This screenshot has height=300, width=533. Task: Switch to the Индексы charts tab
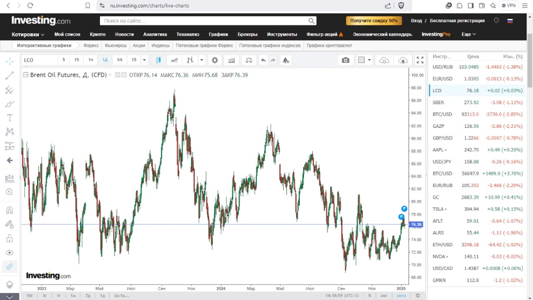tap(160, 45)
